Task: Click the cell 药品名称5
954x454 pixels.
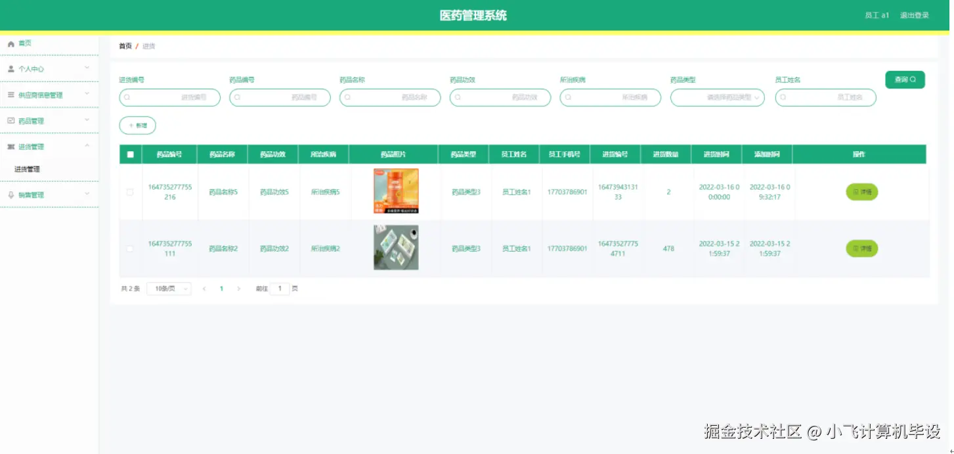Action: point(223,193)
